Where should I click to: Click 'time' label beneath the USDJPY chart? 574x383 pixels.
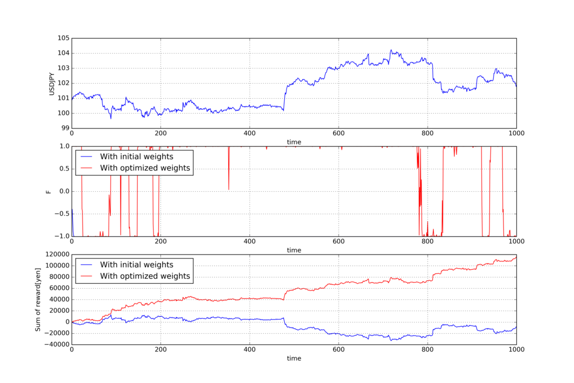pyautogui.click(x=294, y=142)
